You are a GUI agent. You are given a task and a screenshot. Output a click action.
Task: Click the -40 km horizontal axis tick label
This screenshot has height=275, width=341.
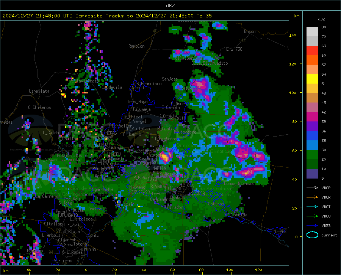[28, 270]
